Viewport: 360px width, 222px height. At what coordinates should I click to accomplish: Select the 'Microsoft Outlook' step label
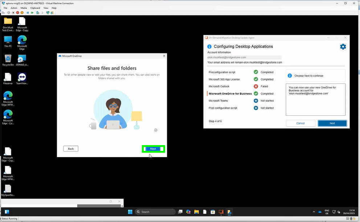click(x=219, y=87)
